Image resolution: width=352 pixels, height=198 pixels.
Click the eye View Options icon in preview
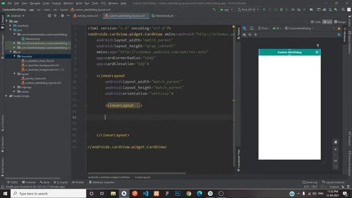click(244, 35)
